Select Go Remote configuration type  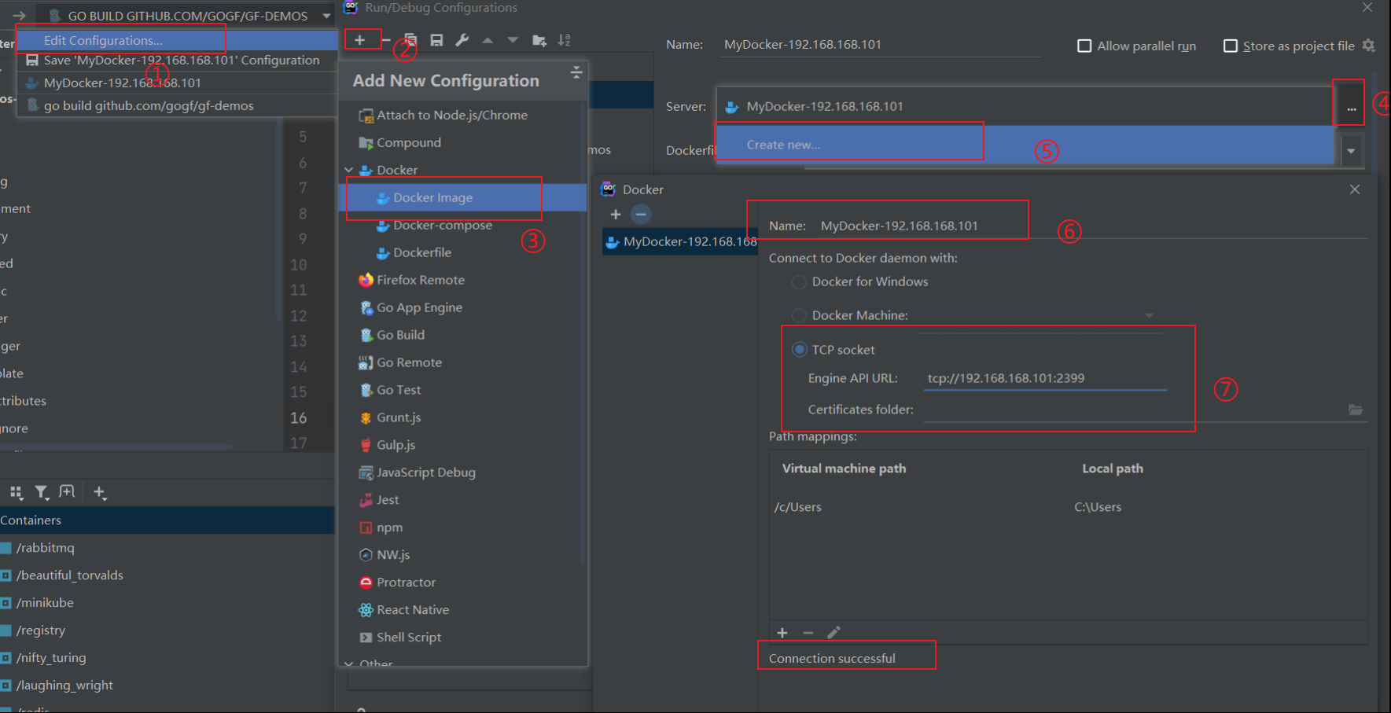[463, 362]
